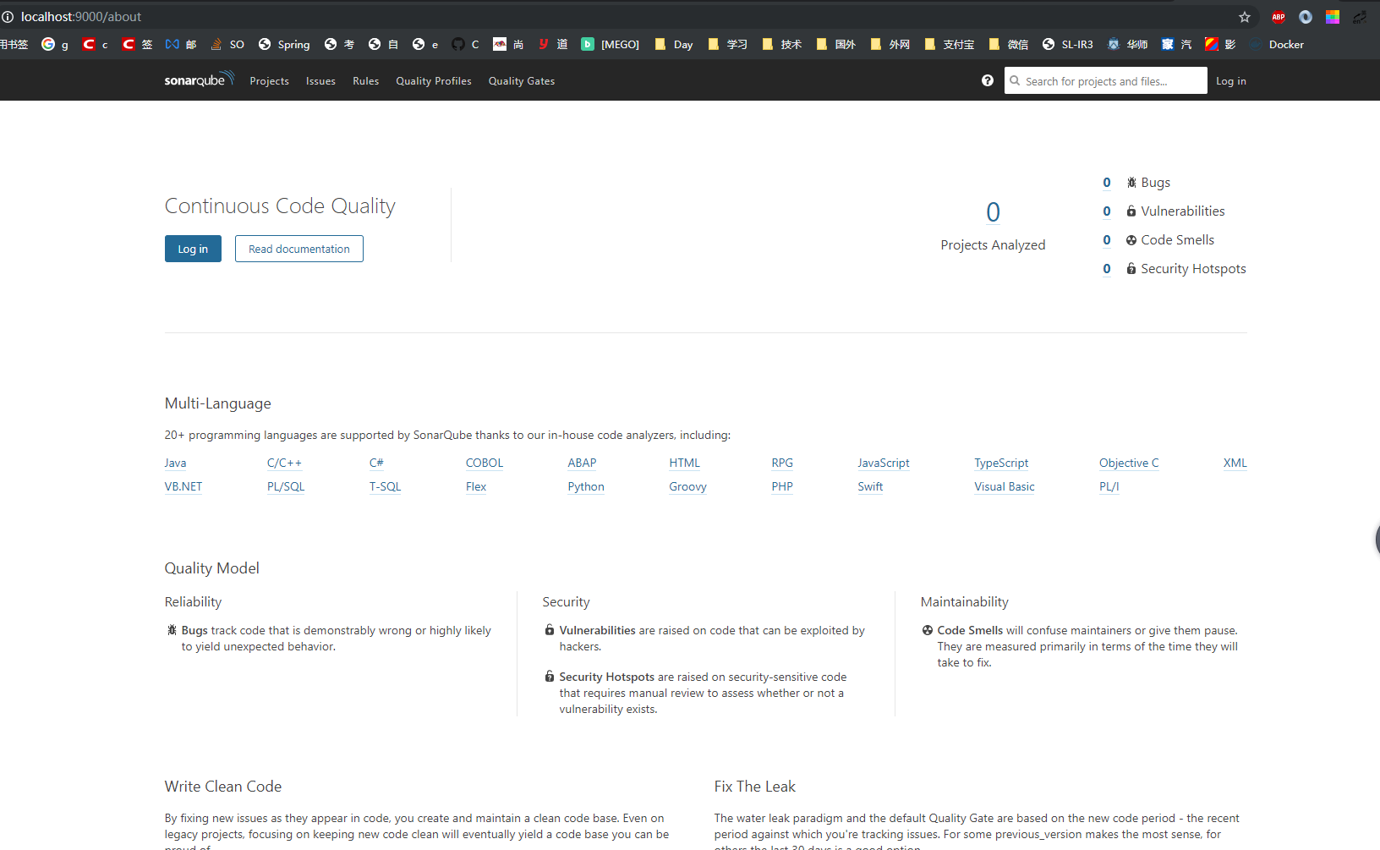Open the Issues menu item
The image size is (1380, 850).
point(320,81)
